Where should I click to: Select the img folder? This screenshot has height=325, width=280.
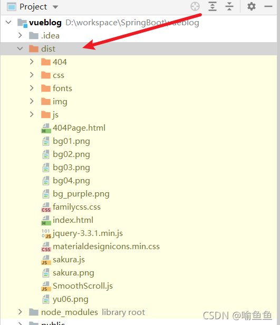pos(60,102)
